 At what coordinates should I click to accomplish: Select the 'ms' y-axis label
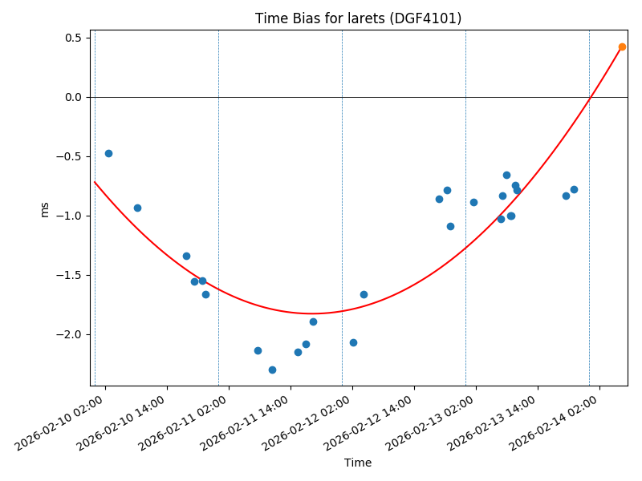click(x=44, y=208)
